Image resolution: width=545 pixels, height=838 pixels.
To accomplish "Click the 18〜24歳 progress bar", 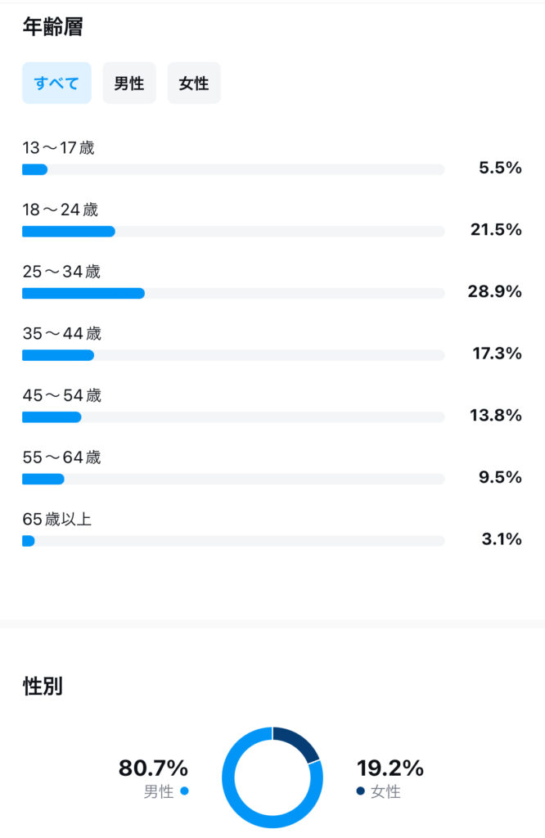I will pyautogui.click(x=233, y=232).
